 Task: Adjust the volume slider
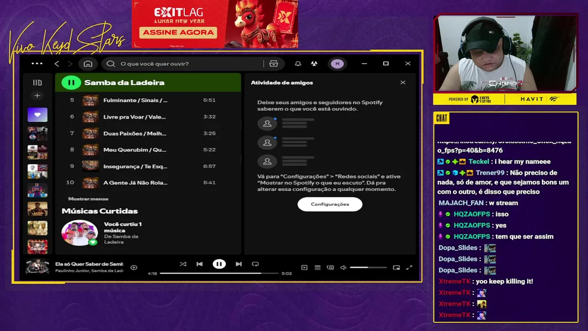(368, 267)
